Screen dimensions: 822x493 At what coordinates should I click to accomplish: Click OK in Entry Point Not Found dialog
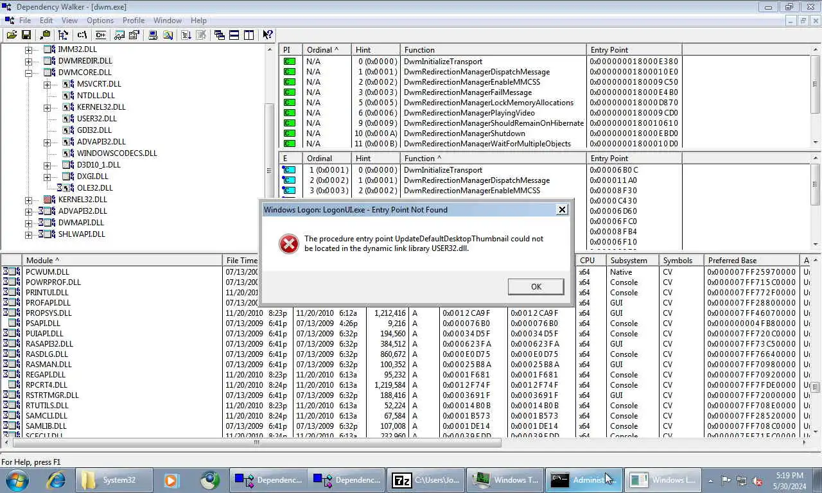pos(536,287)
